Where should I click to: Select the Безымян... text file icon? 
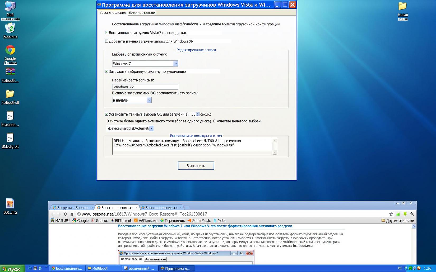[x=10, y=118]
